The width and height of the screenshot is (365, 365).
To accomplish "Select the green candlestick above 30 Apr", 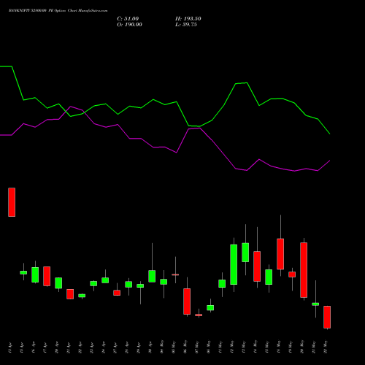I will pyautogui.click(x=152, y=276).
